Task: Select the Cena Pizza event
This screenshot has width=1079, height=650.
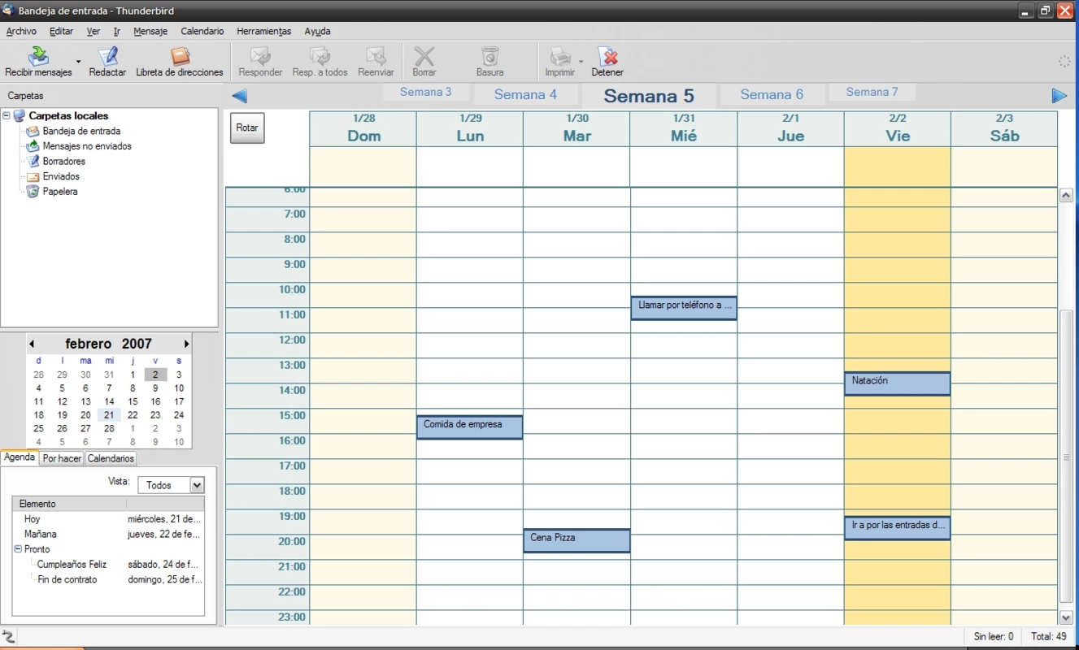Action: pyautogui.click(x=576, y=540)
